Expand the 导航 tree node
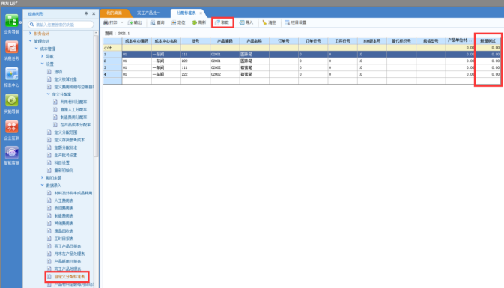The height and width of the screenshot is (288, 504). point(42,56)
